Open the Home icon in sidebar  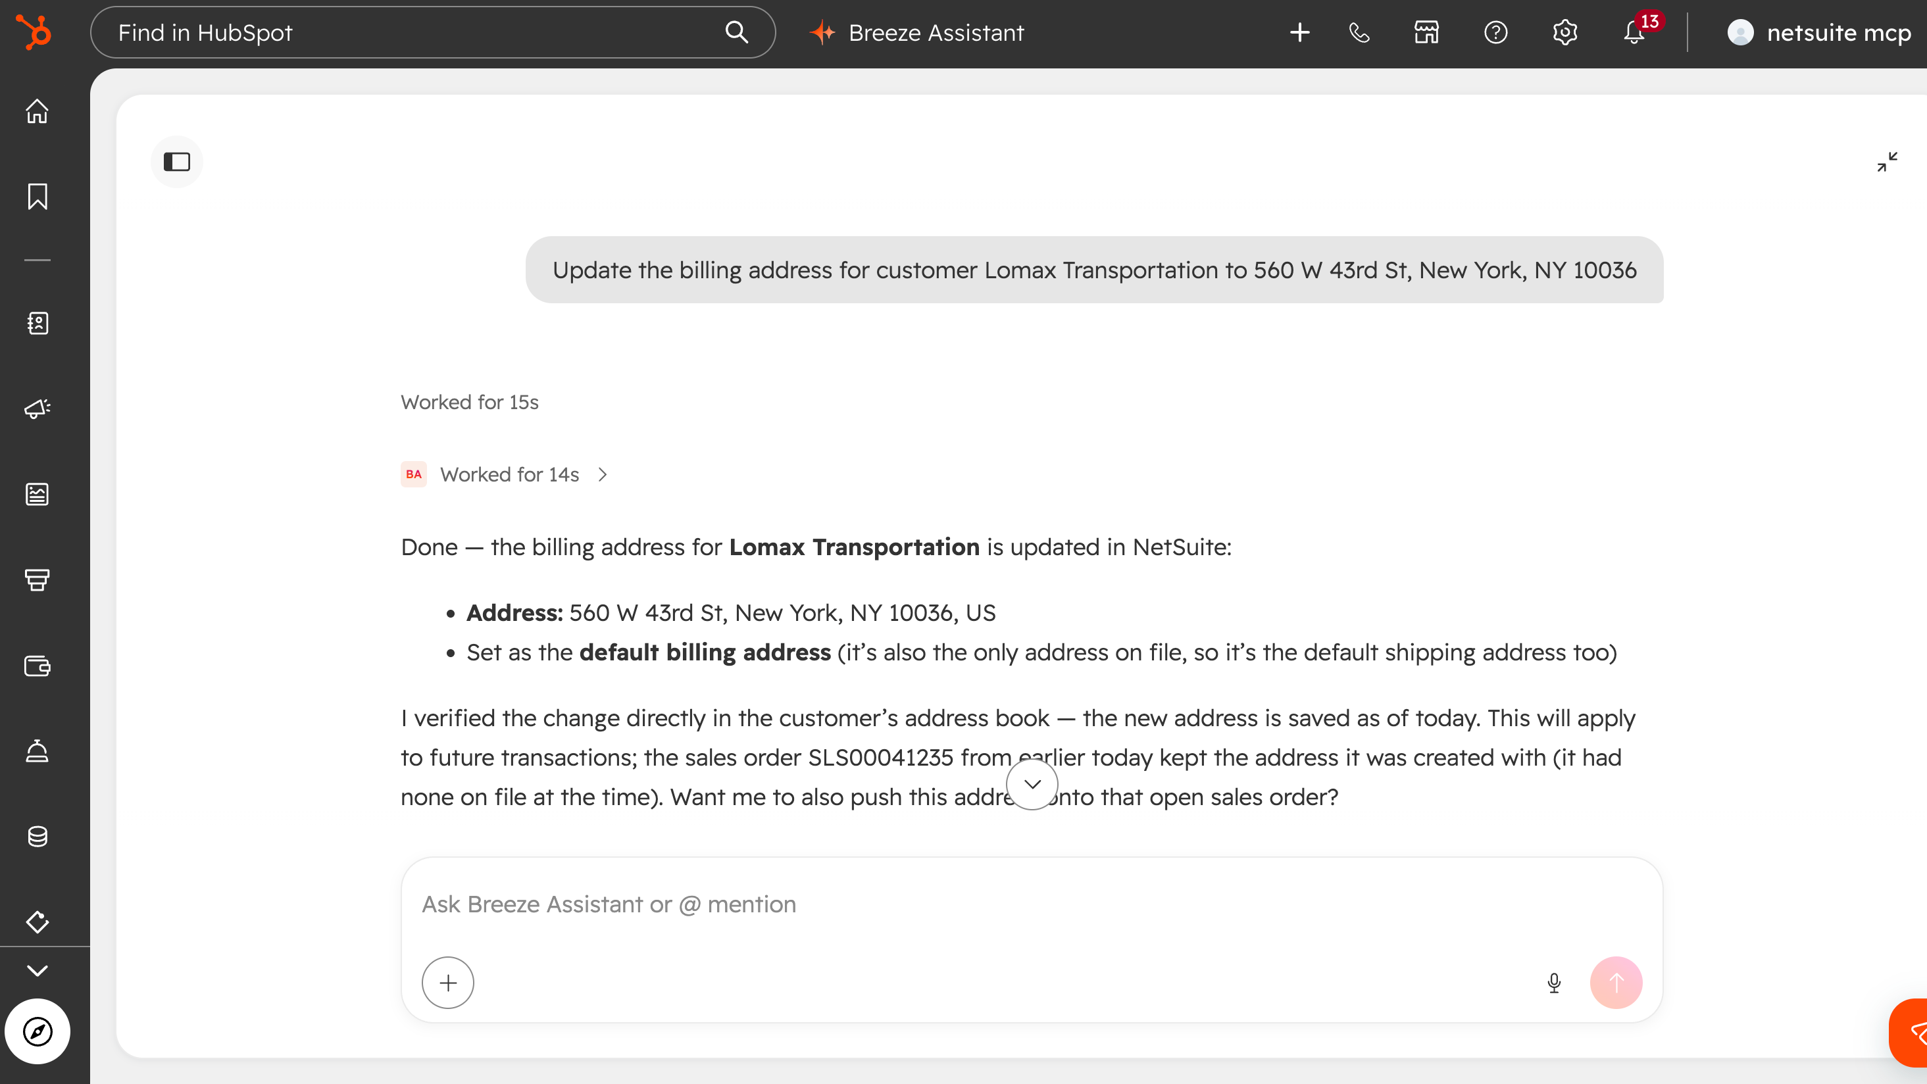[38, 111]
